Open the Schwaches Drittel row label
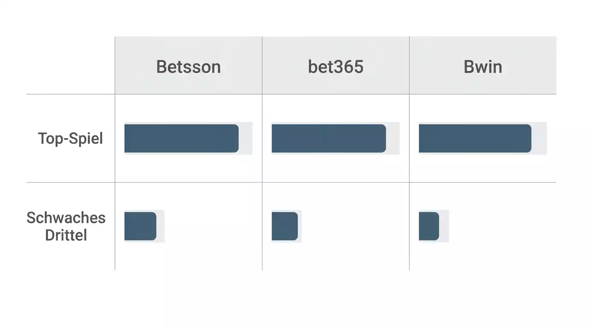589x329 pixels. pos(66,226)
